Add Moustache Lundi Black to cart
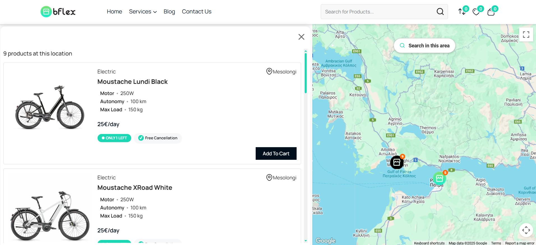The height and width of the screenshot is (245, 536). coord(276,153)
